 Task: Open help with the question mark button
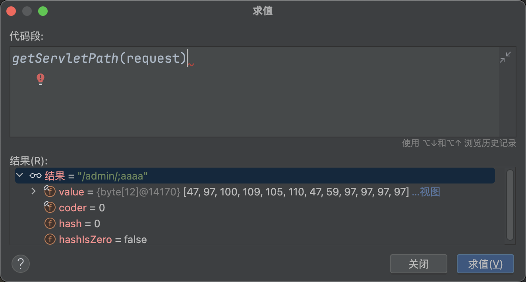pyautogui.click(x=21, y=264)
